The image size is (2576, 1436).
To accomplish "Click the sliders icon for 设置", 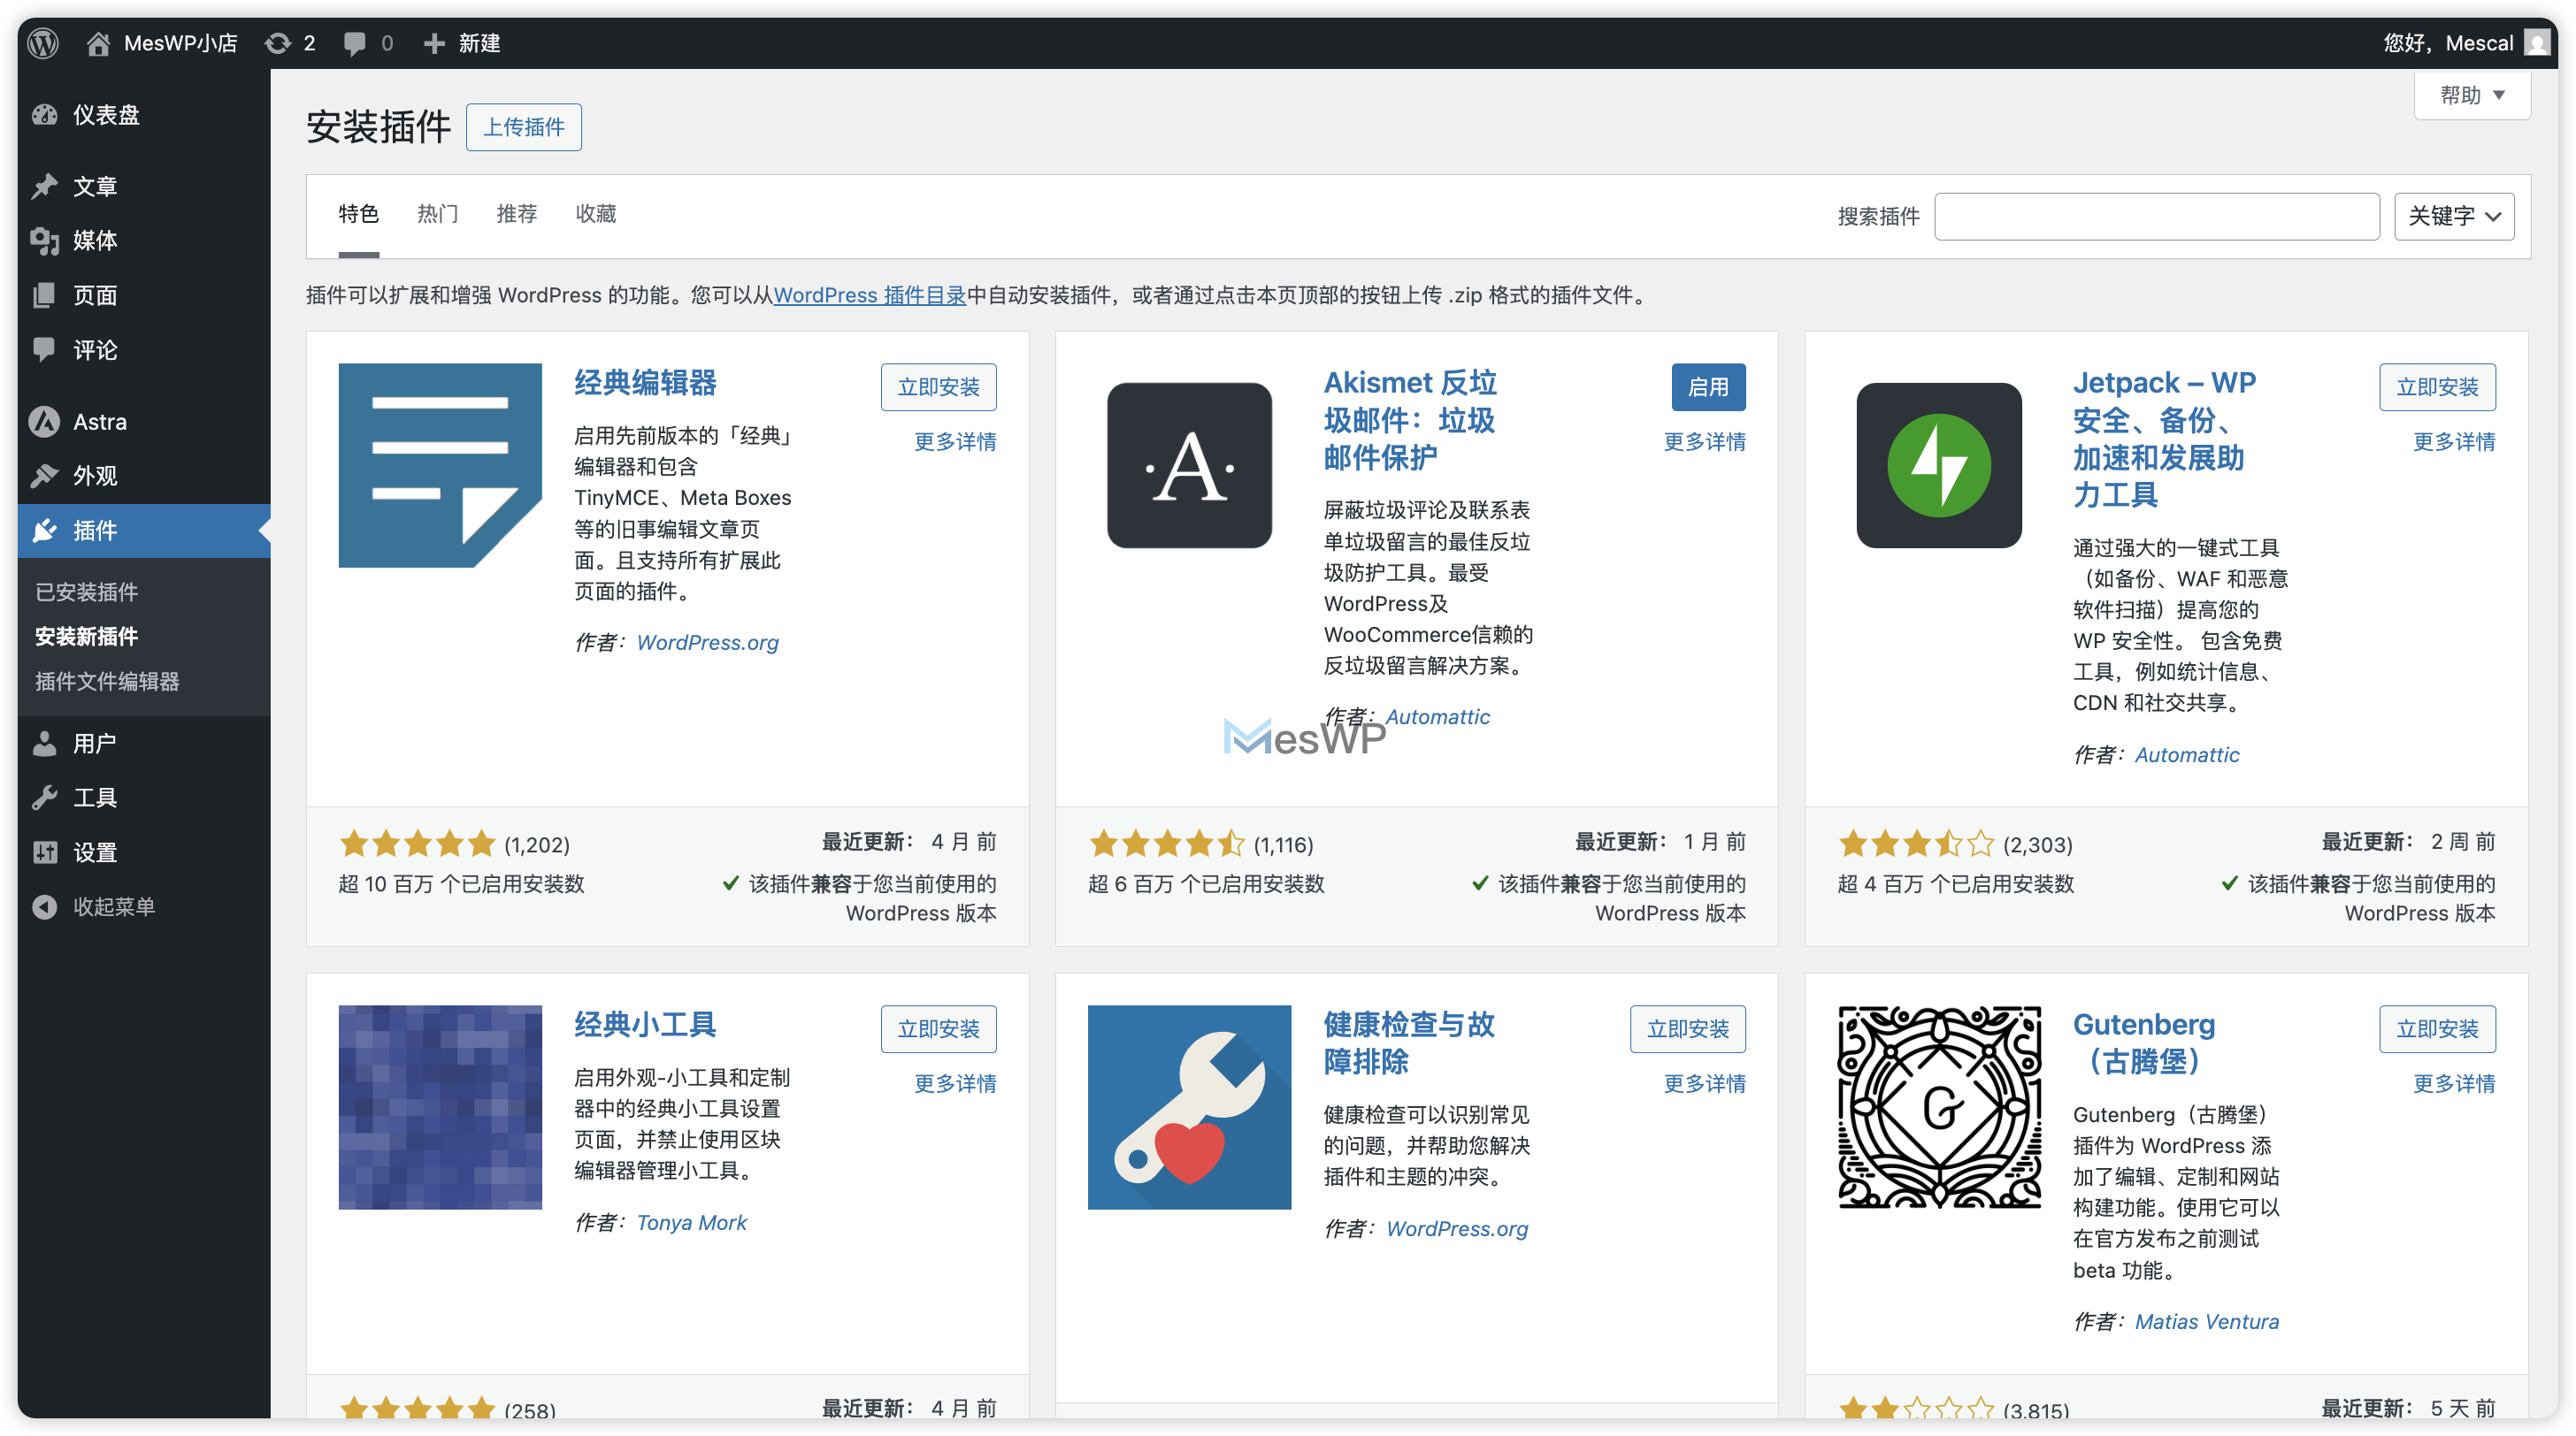I will pos(44,852).
